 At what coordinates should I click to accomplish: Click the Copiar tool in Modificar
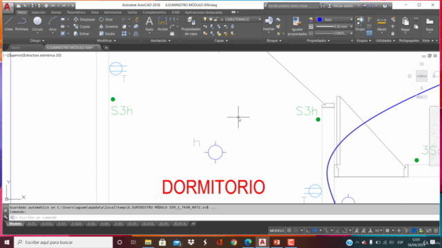click(x=82, y=26)
